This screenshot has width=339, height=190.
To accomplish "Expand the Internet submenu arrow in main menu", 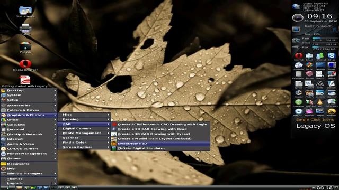I will coord(55,139).
